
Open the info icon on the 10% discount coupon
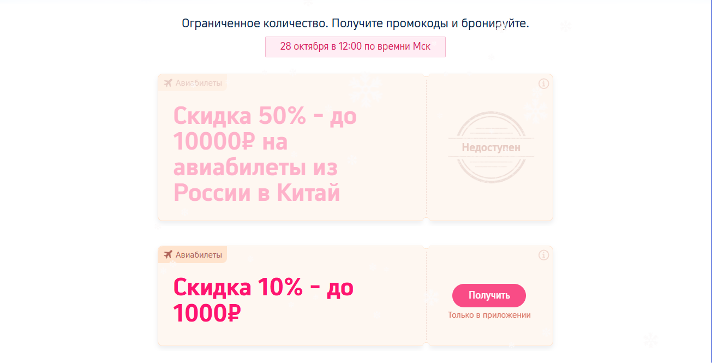click(x=543, y=255)
